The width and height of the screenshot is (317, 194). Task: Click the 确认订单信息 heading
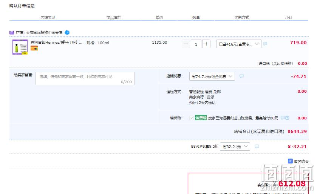pos(22,6)
